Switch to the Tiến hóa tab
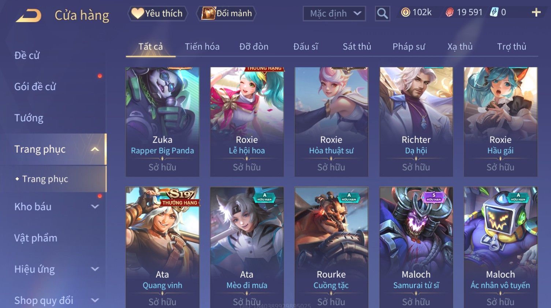This screenshot has height=308, width=551. [202, 47]
